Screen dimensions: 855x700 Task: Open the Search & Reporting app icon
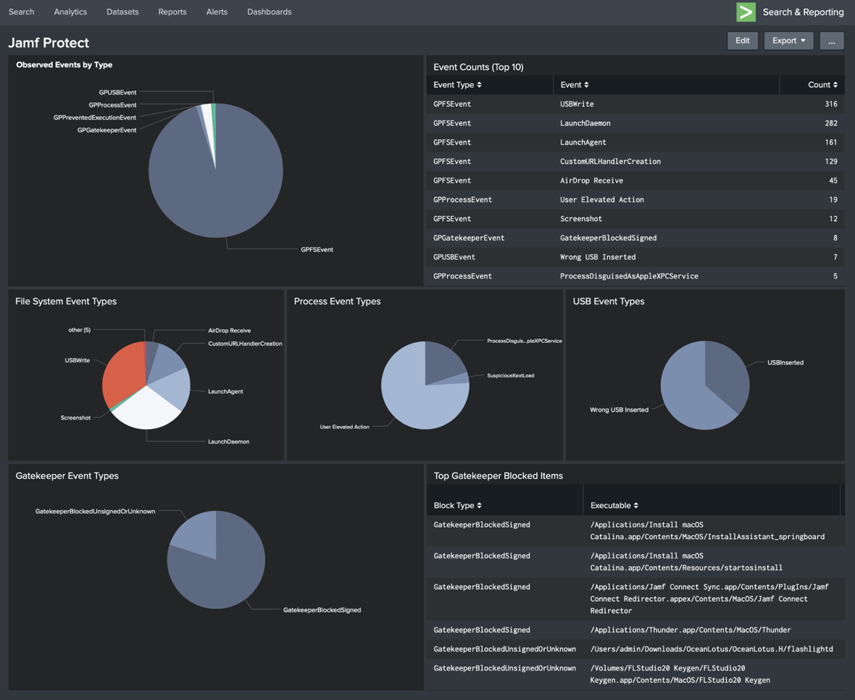coord(746,12)
